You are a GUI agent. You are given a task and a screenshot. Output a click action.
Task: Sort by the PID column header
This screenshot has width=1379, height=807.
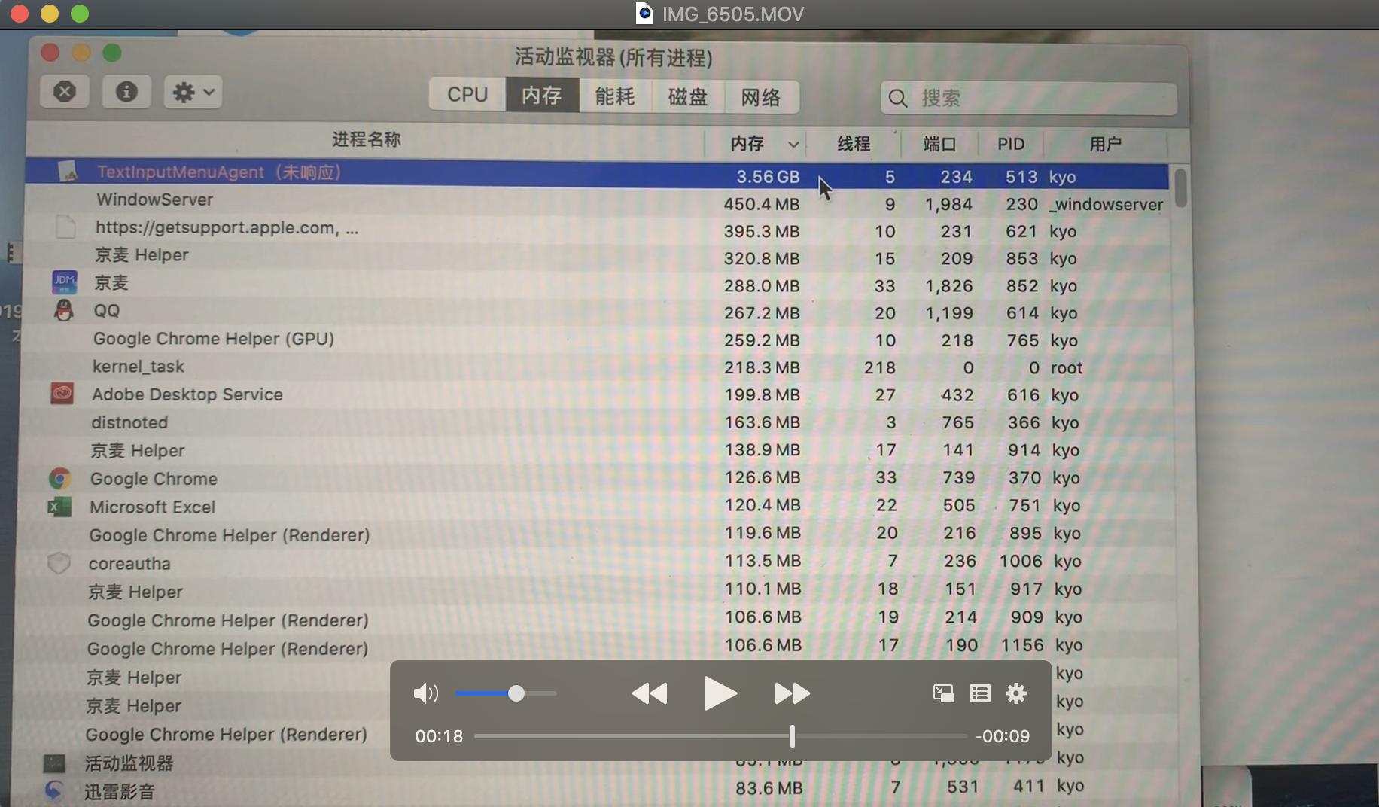click(x=1011, y=144)
